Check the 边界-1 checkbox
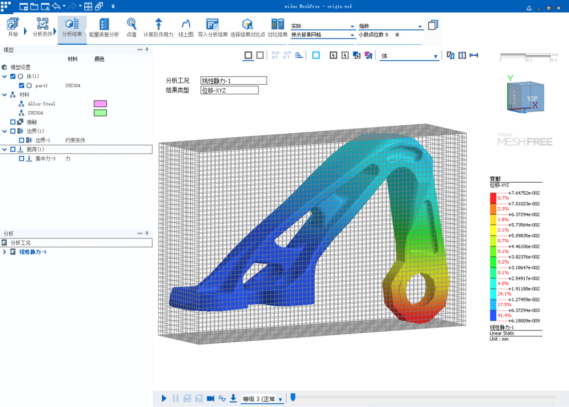 tap(22, 140)
